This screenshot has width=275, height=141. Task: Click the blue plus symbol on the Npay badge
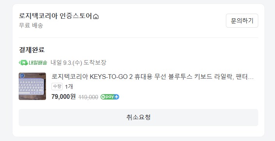click(116, 97)
